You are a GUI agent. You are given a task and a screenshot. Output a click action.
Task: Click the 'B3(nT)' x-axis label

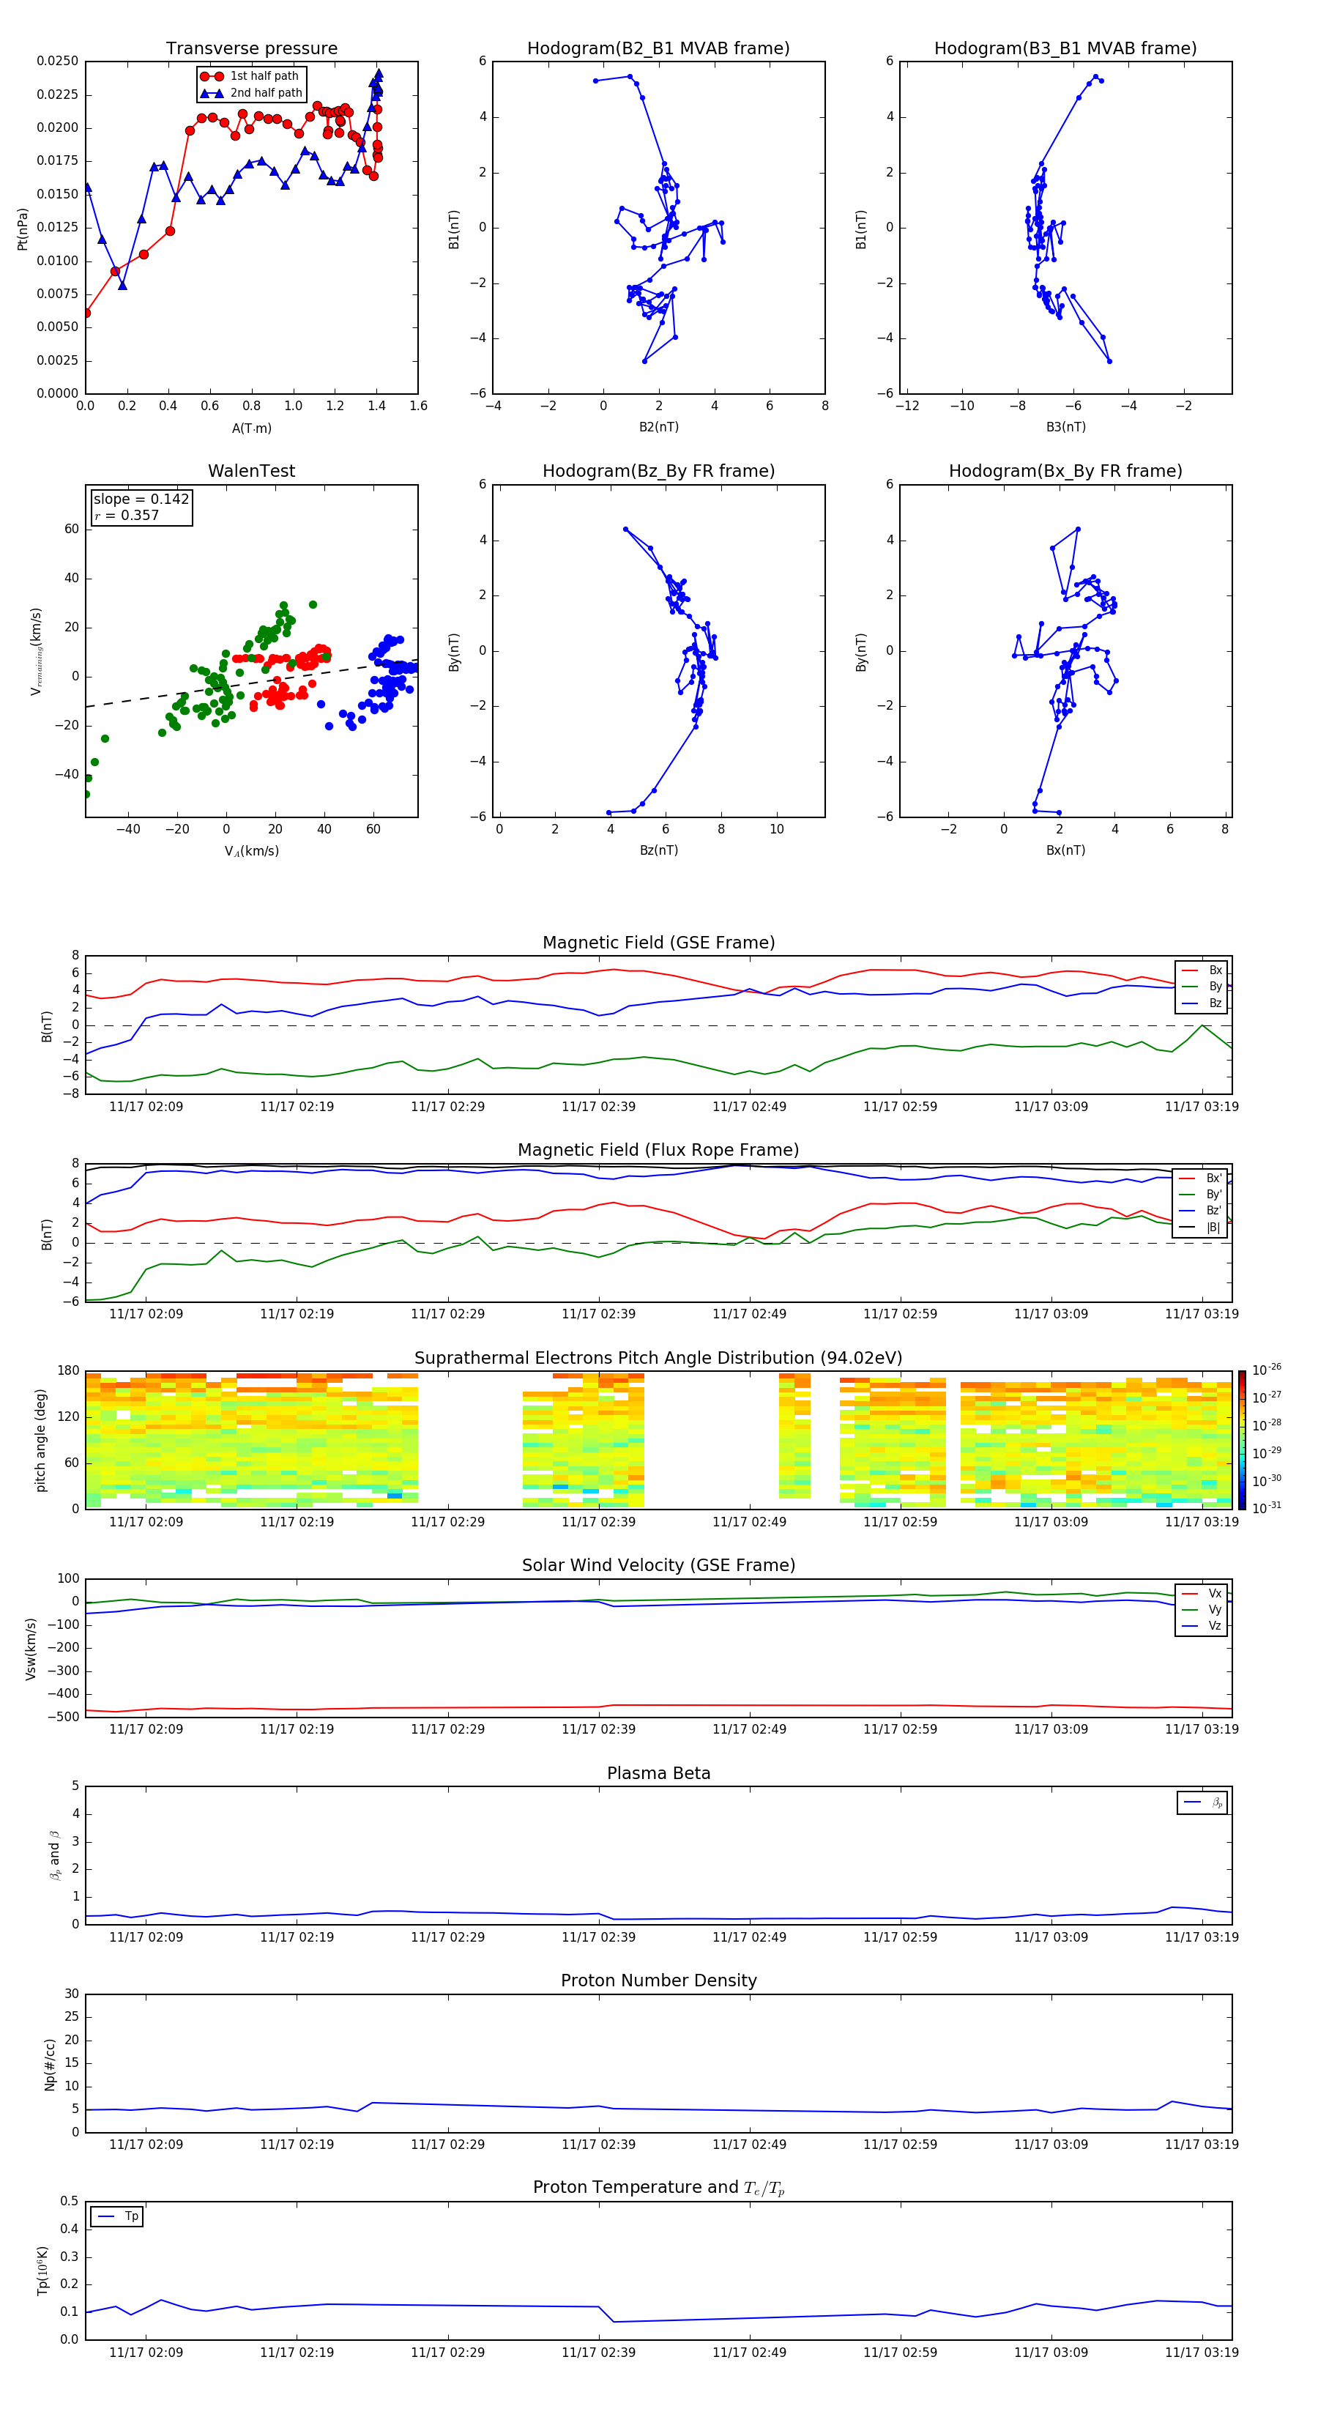(x=1065, y=427)
